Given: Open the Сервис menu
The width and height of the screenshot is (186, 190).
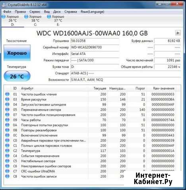Looking at the screenshot, I should coord(35,11).
